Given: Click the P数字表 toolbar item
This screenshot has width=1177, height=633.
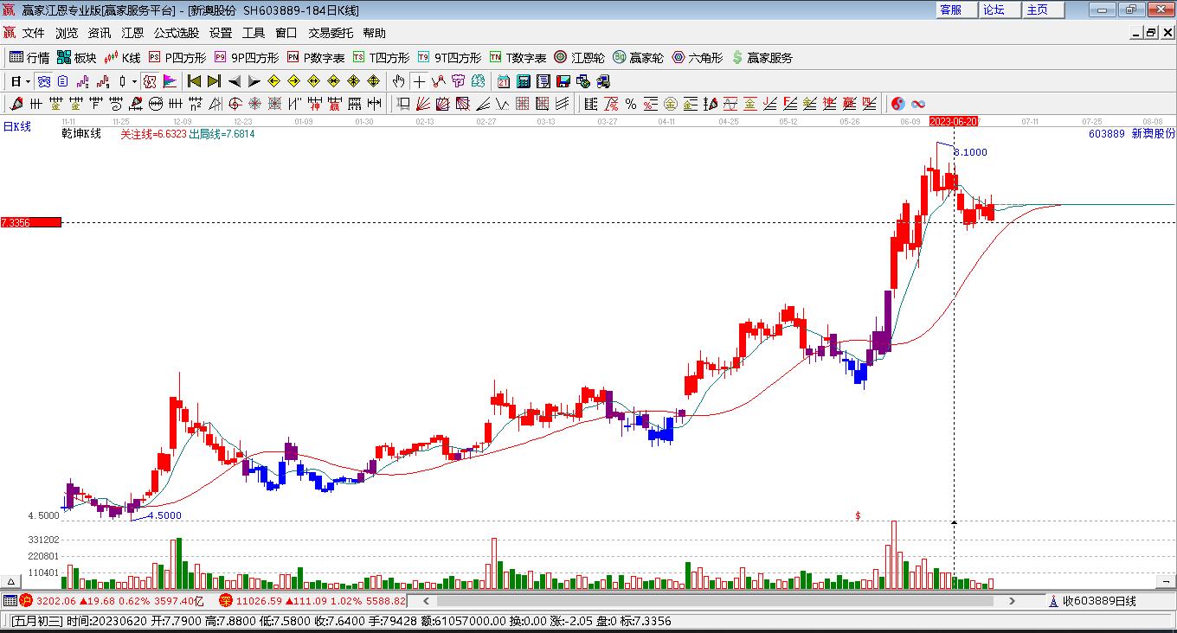Looking at the screenshot, I should 316,58.
